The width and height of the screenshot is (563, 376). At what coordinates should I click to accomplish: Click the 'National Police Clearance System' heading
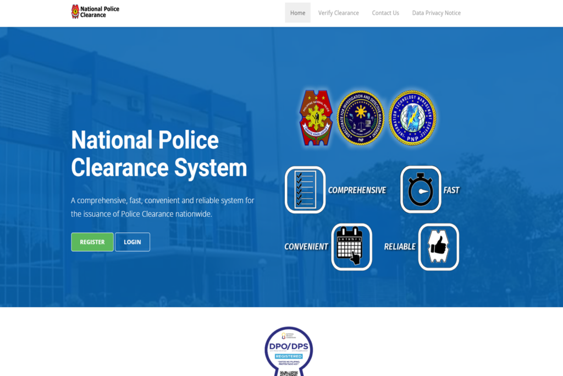coord(159,154)
